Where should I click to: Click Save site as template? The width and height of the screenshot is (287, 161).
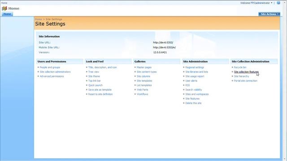100,89
